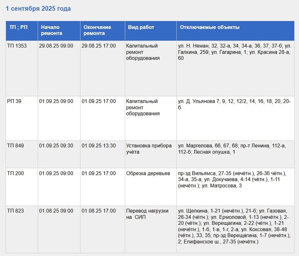Click the 'Вид работ' column header

click(151, 31)
